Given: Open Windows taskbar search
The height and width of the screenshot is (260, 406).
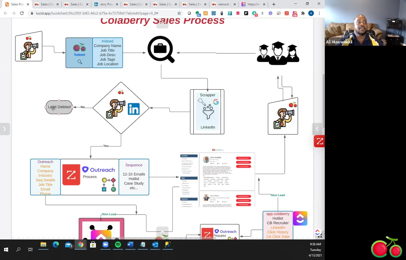Looking at the screenshot, I should click(x=18, y=250).
